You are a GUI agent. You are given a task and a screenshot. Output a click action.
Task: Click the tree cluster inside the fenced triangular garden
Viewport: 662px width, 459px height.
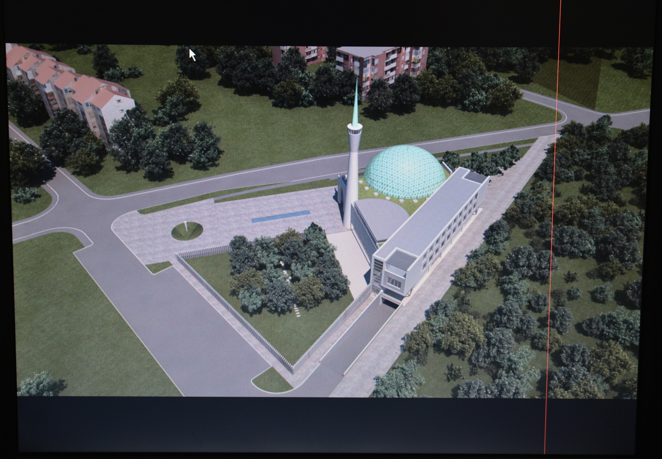click(287, 269)
